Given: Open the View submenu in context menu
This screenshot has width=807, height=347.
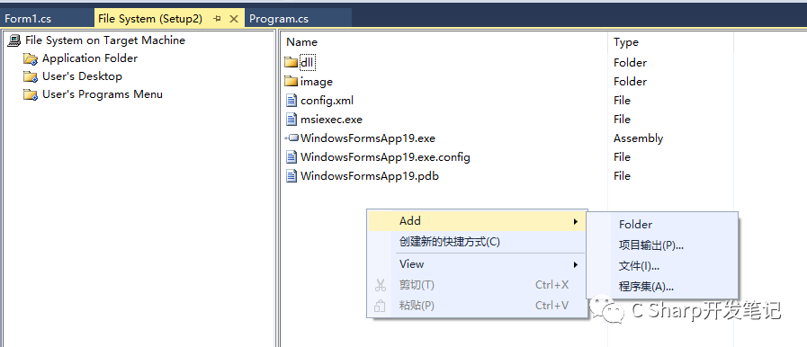Looking at the screenshot, I should [x=477, y=264].
